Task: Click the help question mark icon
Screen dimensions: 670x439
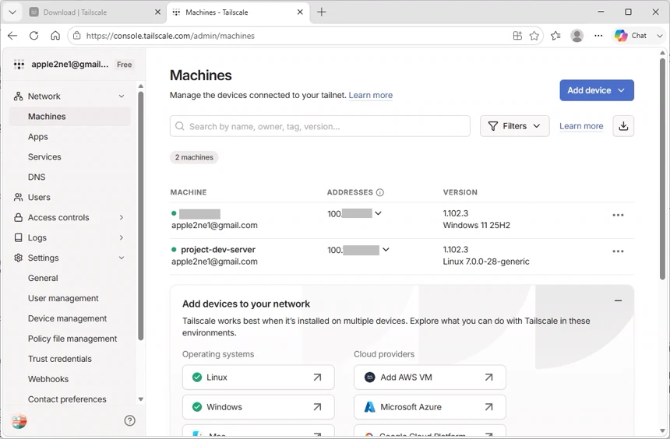Action: point(129,420)
